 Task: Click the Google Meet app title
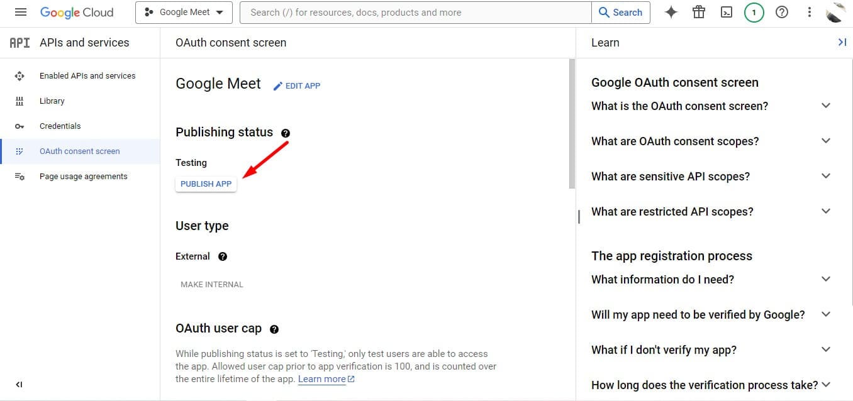pos(218,84)
